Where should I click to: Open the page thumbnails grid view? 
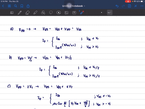(x=9, y=6)
